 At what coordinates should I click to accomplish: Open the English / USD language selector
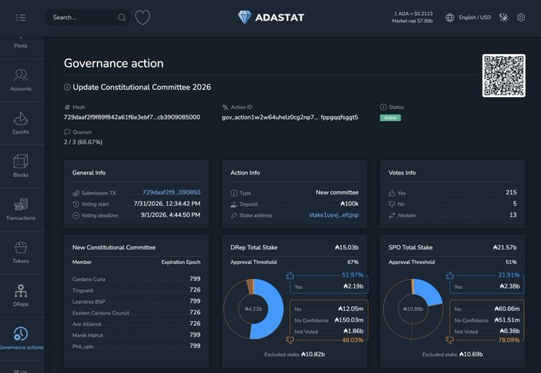(x=475, y=18)
